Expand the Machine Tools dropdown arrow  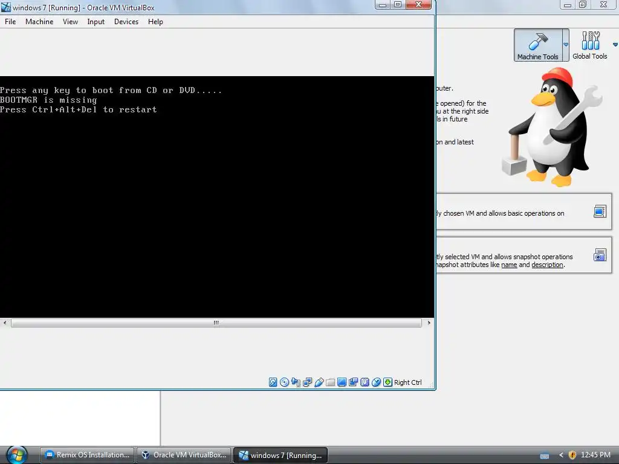566,45
